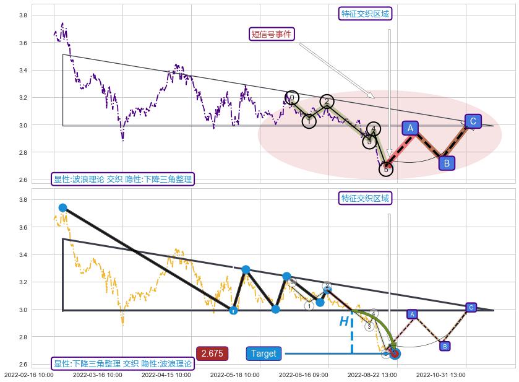Click the blue Target label
The height and width of the screenshot is (382, 519).
[x=264, y=354]
